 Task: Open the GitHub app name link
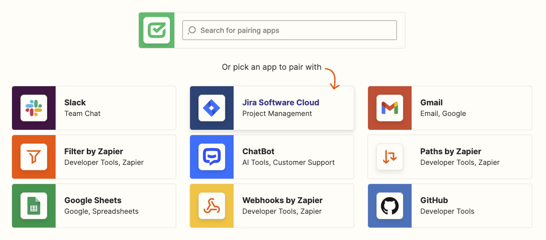[x=434, y=200]
